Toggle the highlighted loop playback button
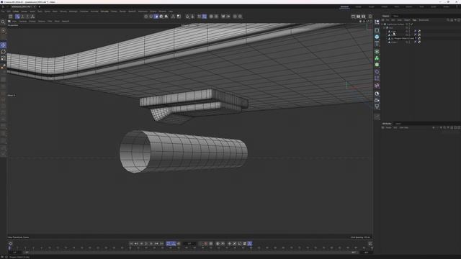 coord(168,244)
